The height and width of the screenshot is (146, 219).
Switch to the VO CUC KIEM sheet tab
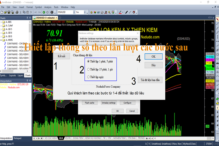coord(51,138)
